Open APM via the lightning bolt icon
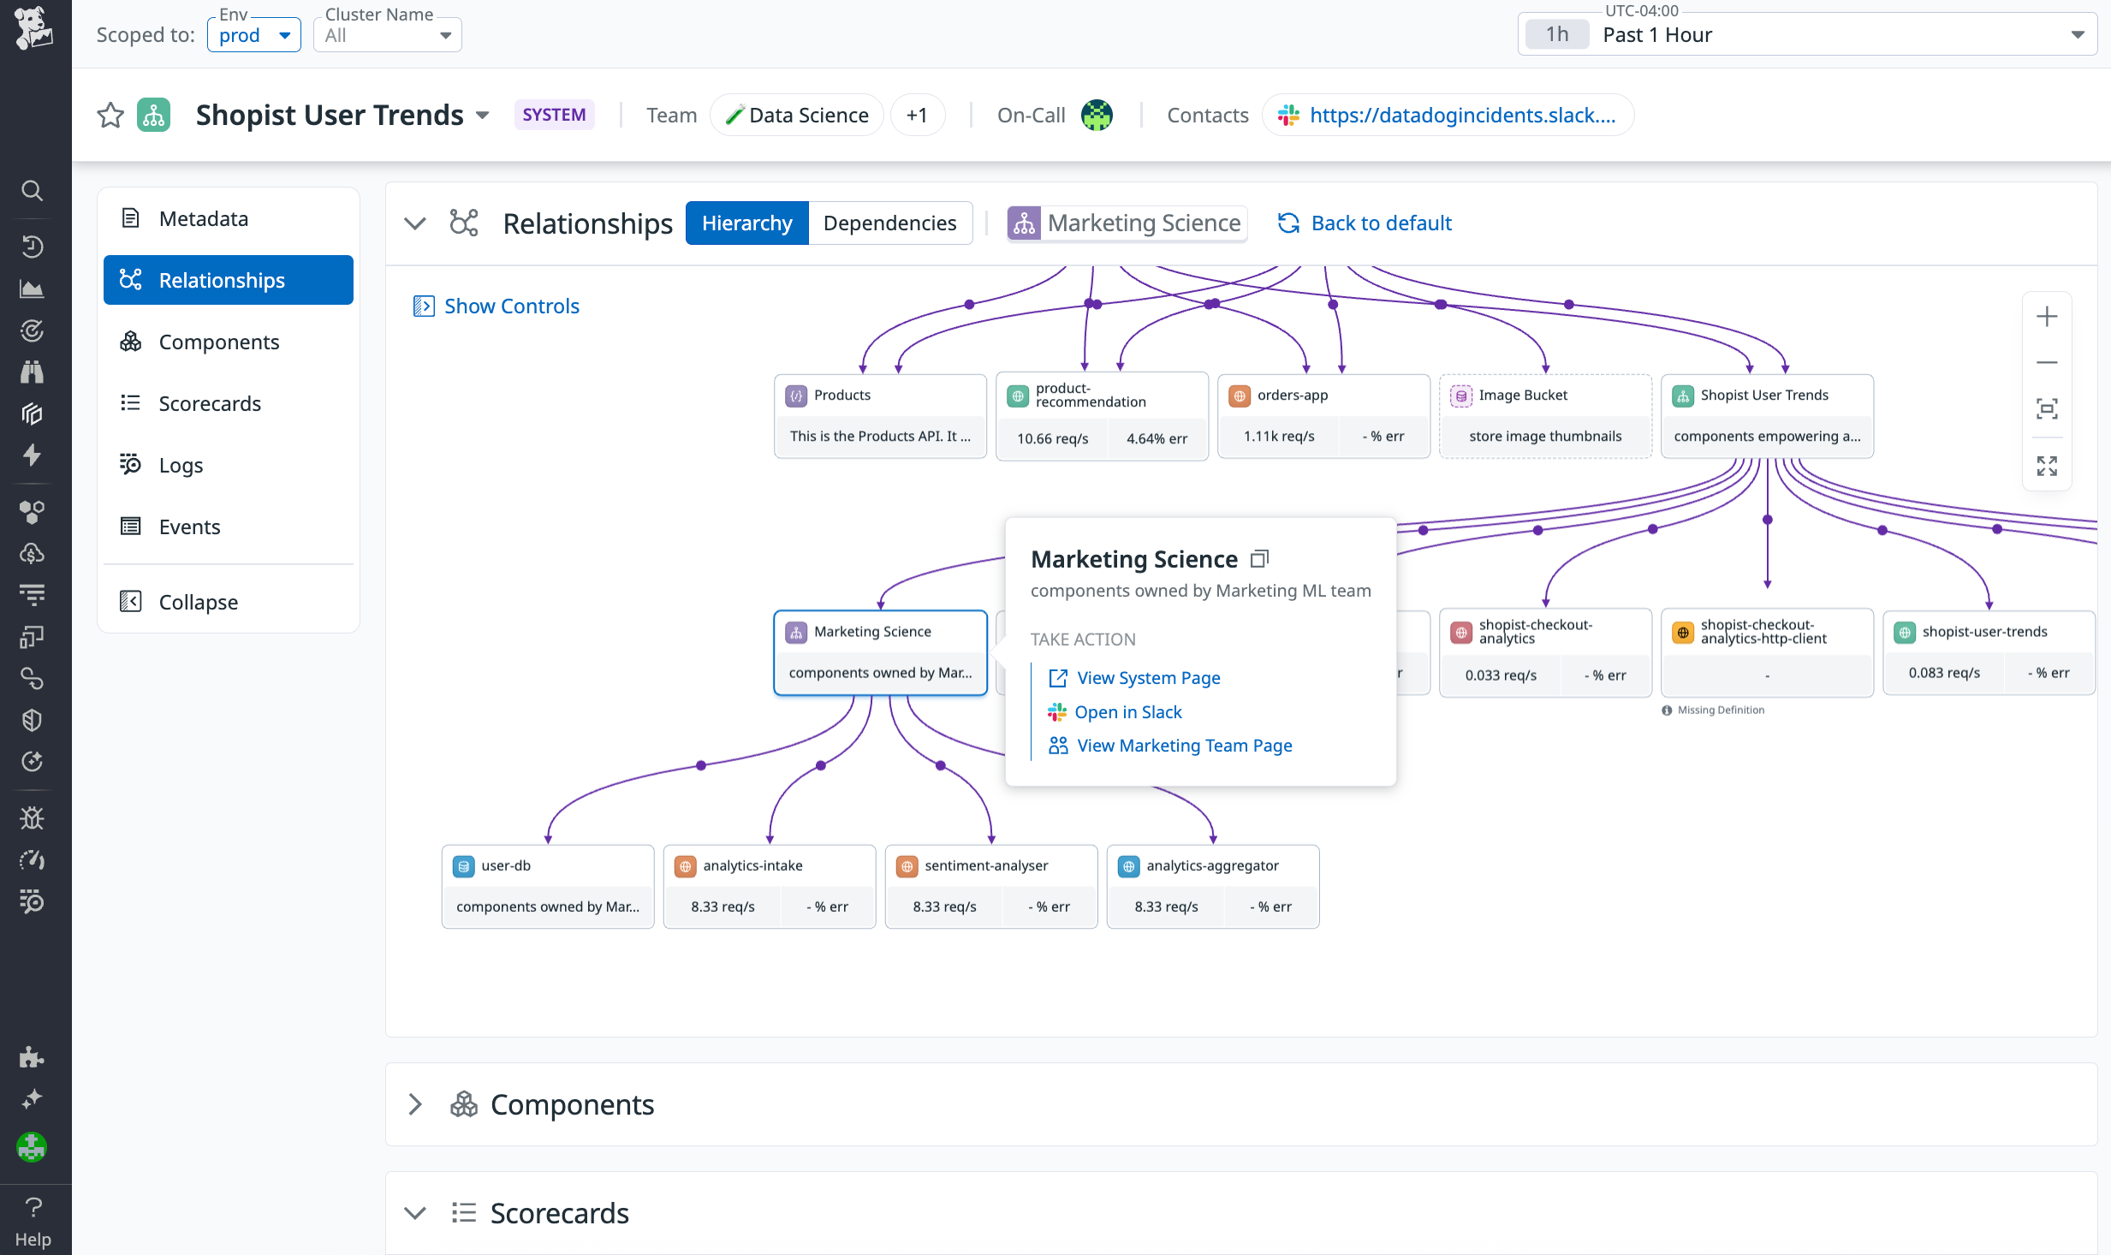Viewport: 2111px width, 1255px height. click(x=32, y=455)
